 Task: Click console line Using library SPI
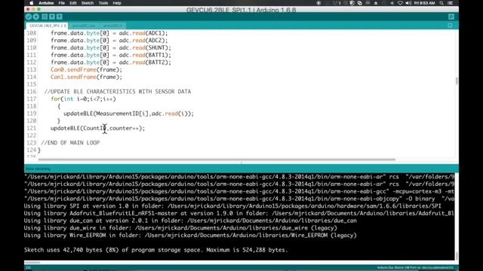coord(232,206)
